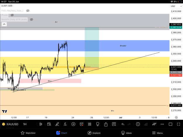
Task: Open the time axis settings gear
Action: pos(176,117)
